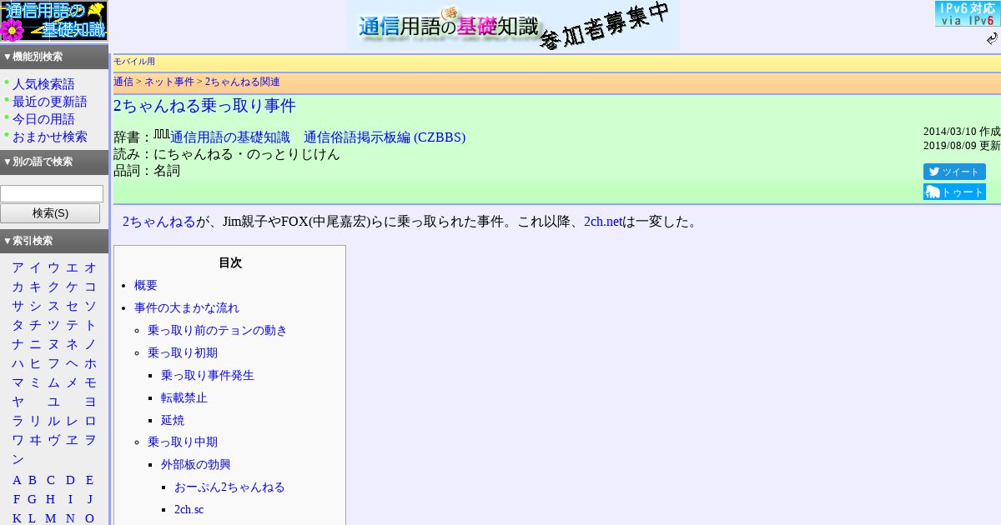Select index letter サ

pos(18,306)
